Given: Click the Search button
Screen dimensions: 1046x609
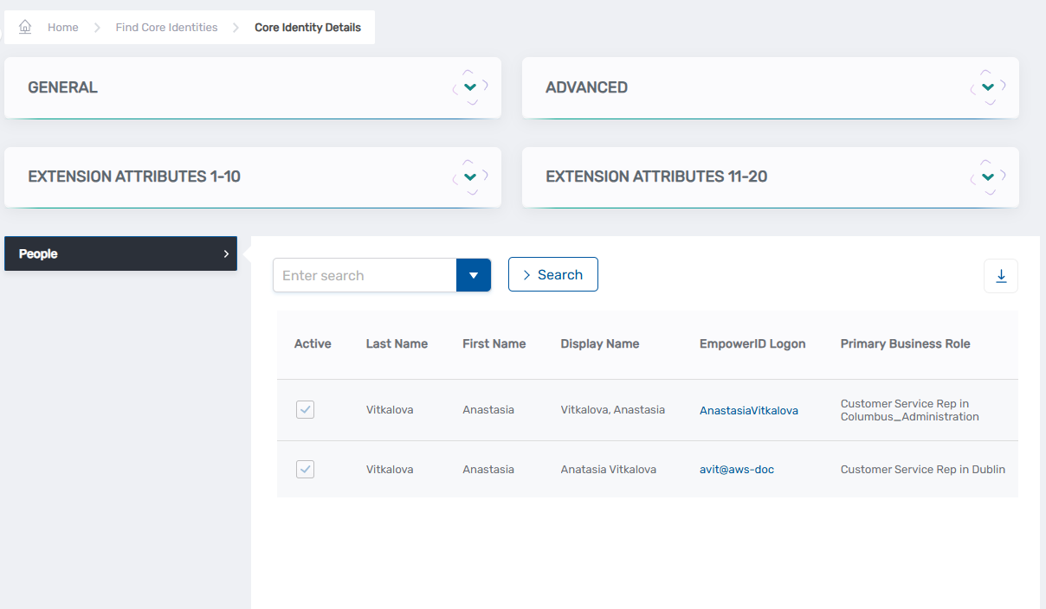Looking at the screenshot, I should tap(553, 274).
